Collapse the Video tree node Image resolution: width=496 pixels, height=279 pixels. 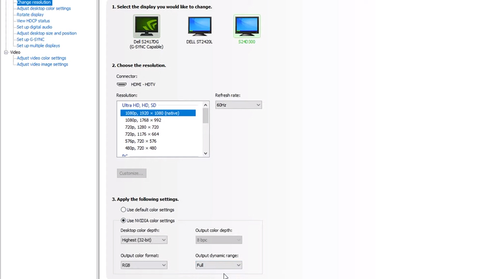coord(6,52)
